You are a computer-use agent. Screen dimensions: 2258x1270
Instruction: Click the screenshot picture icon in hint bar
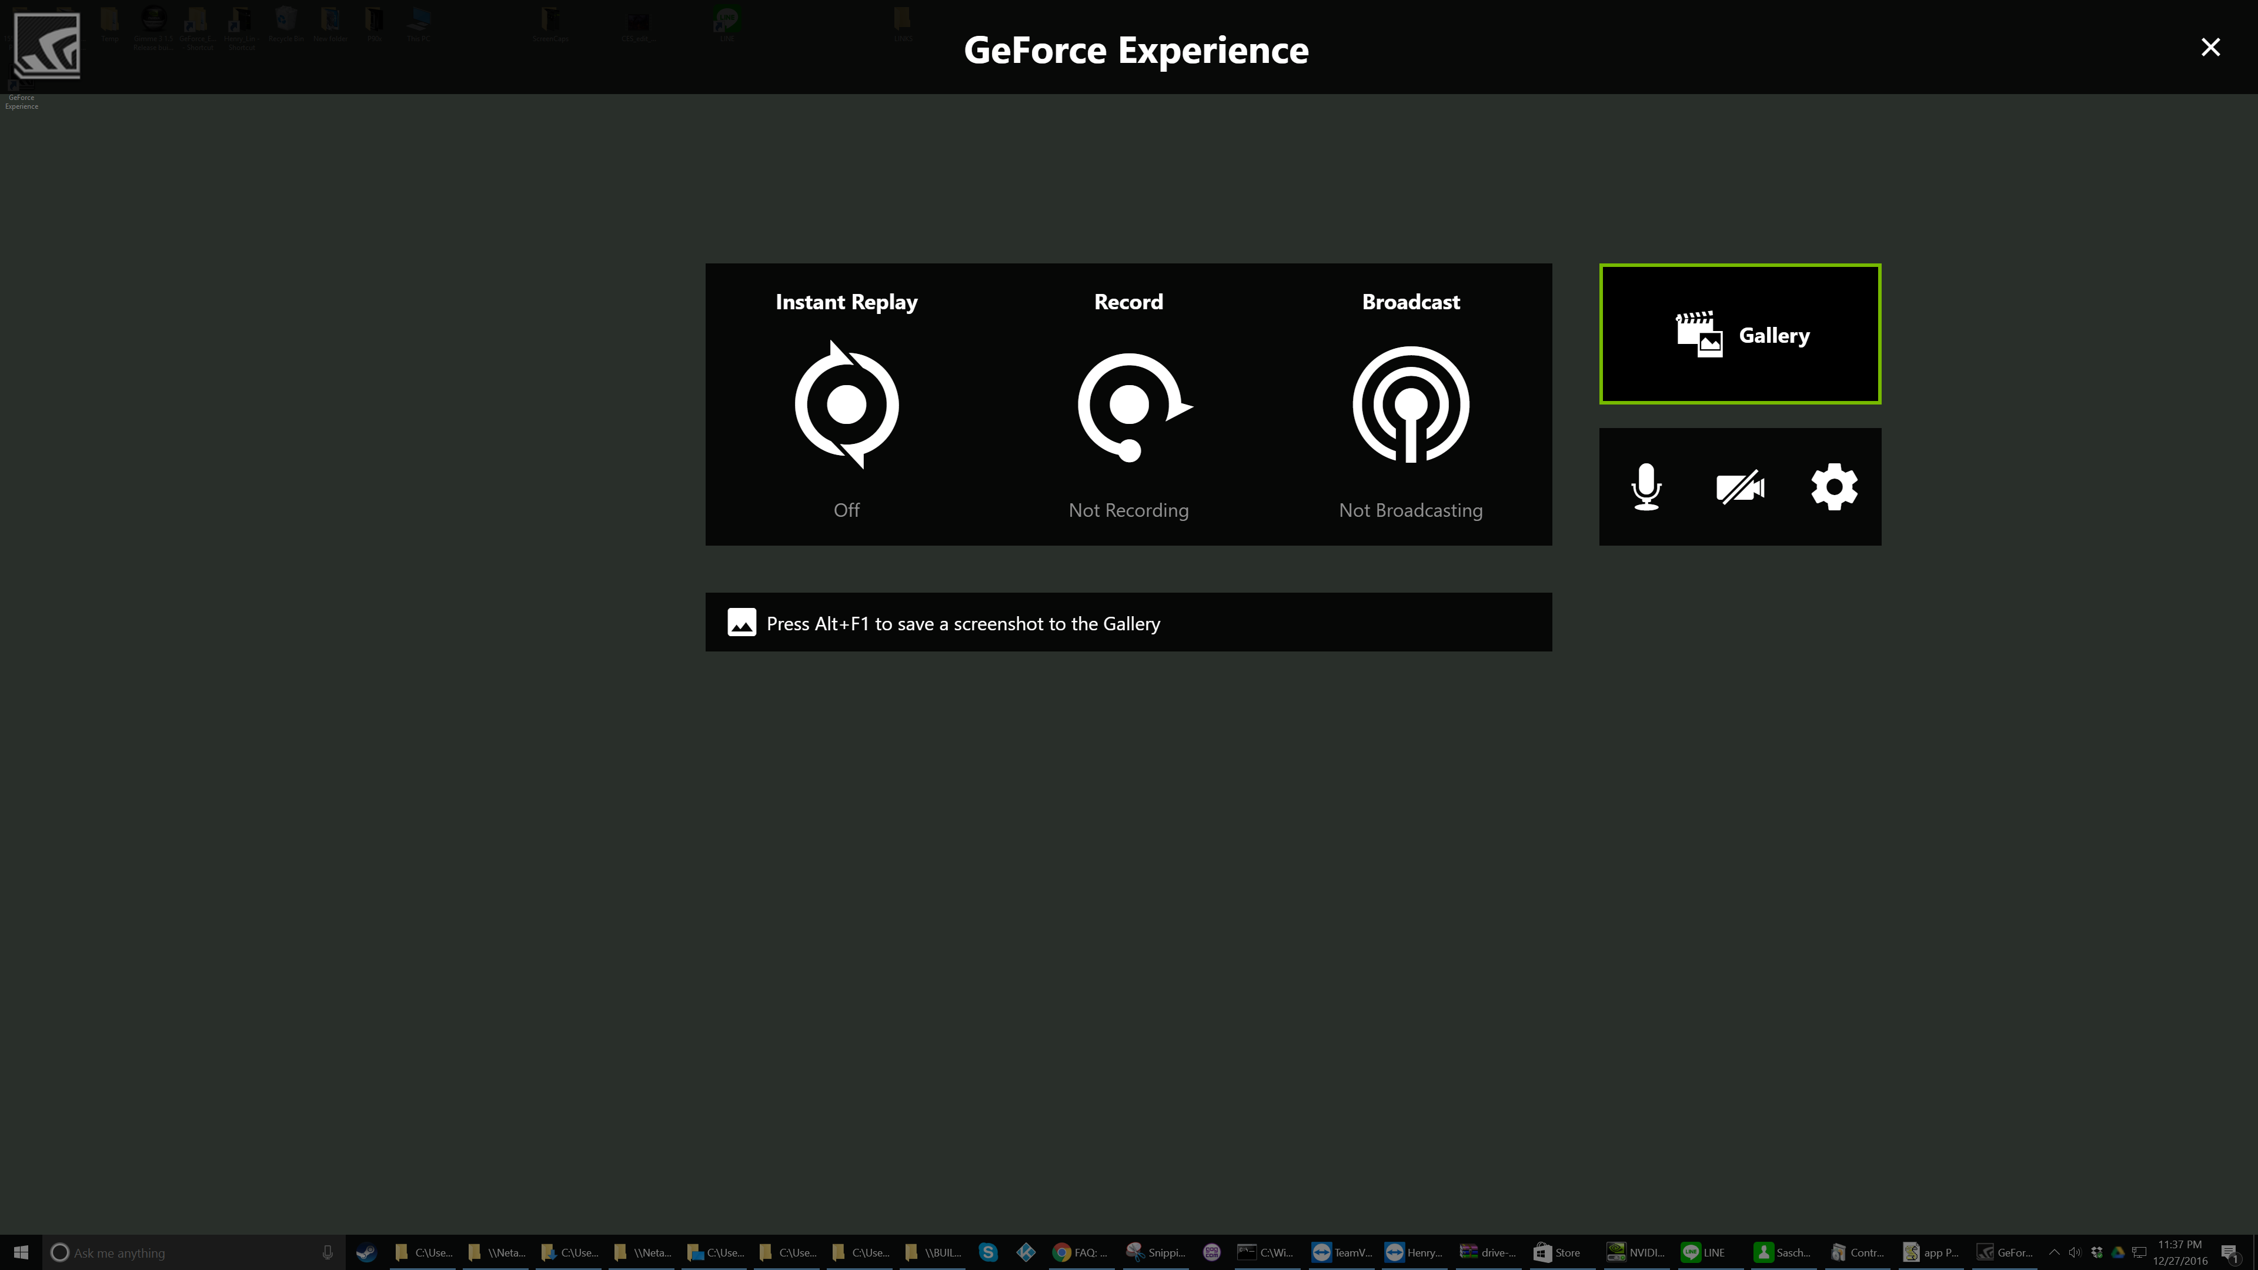pyautogui.click(x=741, y=622)
